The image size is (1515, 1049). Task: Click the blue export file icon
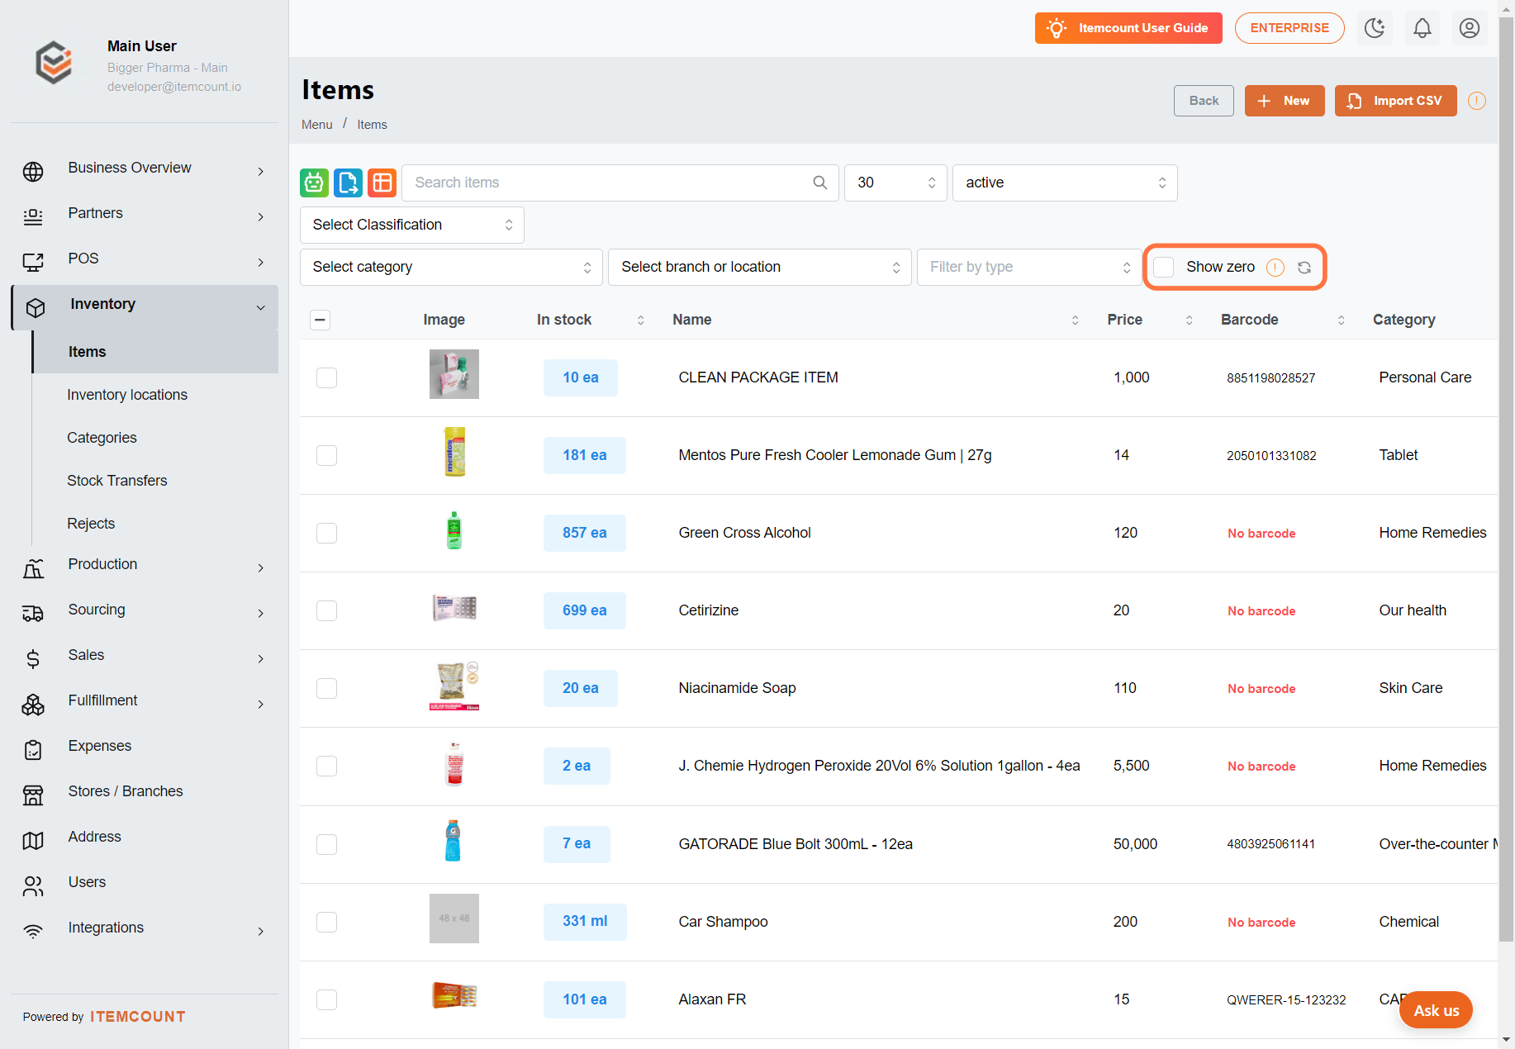point(348,183)
